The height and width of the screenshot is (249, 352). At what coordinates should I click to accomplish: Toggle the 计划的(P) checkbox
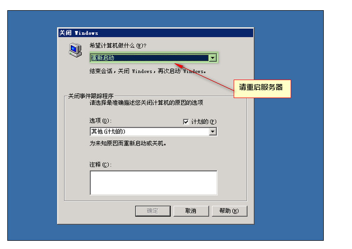pos(186,122)
